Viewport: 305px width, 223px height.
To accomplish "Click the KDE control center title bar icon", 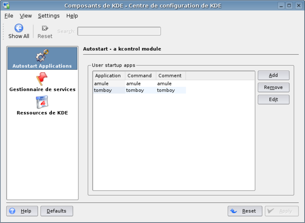I will pos(6,5).
